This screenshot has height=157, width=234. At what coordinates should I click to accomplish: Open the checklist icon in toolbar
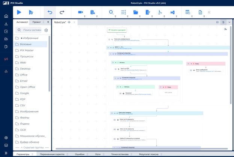[124, 12]
